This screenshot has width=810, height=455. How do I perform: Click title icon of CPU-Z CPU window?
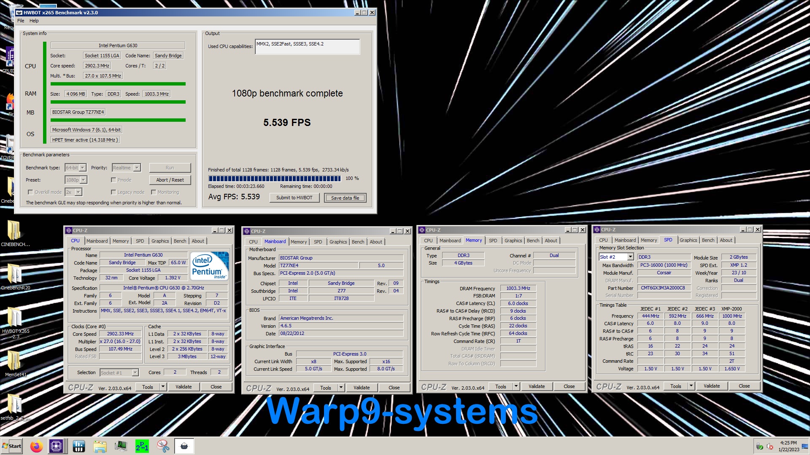68,230
